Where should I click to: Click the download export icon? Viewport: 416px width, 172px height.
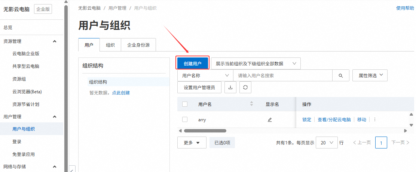[x=230, y=87]
